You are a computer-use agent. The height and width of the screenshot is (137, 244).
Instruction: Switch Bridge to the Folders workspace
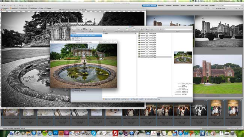point(212,6)
